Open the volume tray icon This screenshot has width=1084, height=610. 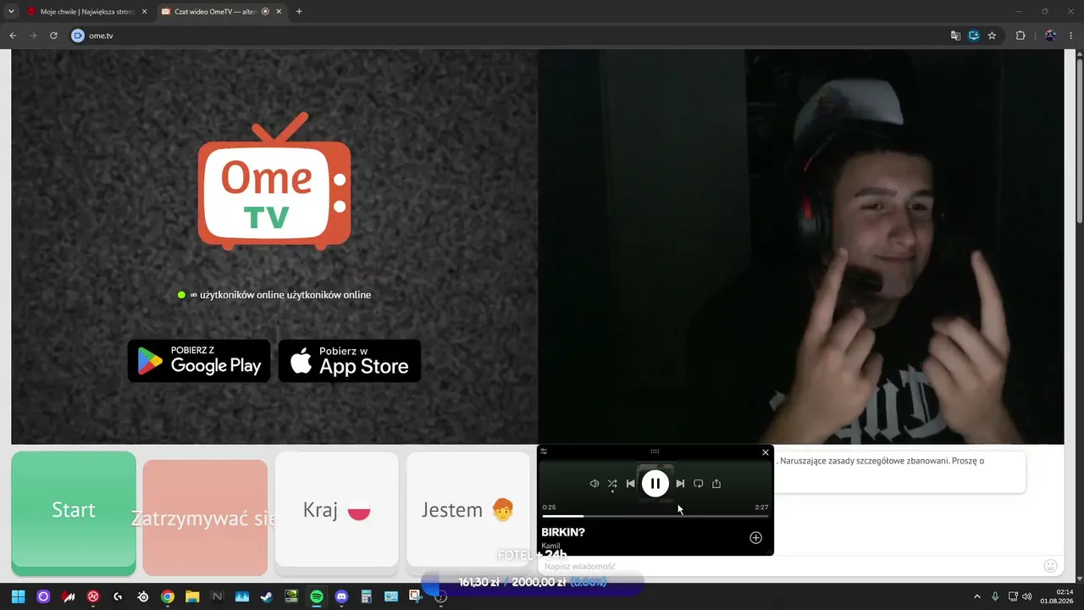1027,596
